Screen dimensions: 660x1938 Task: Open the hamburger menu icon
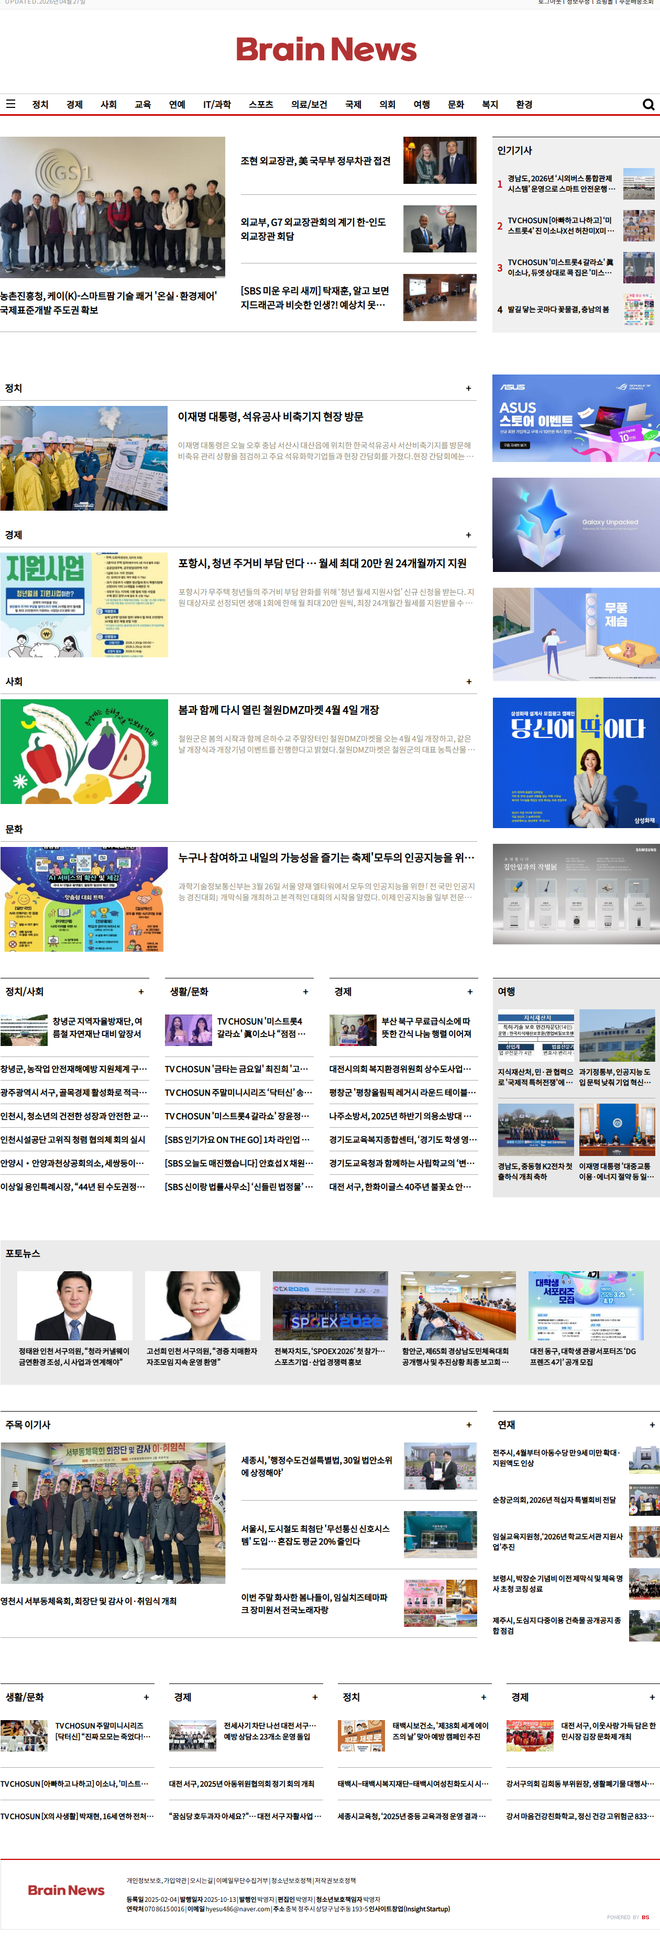(x=10, y=104)
